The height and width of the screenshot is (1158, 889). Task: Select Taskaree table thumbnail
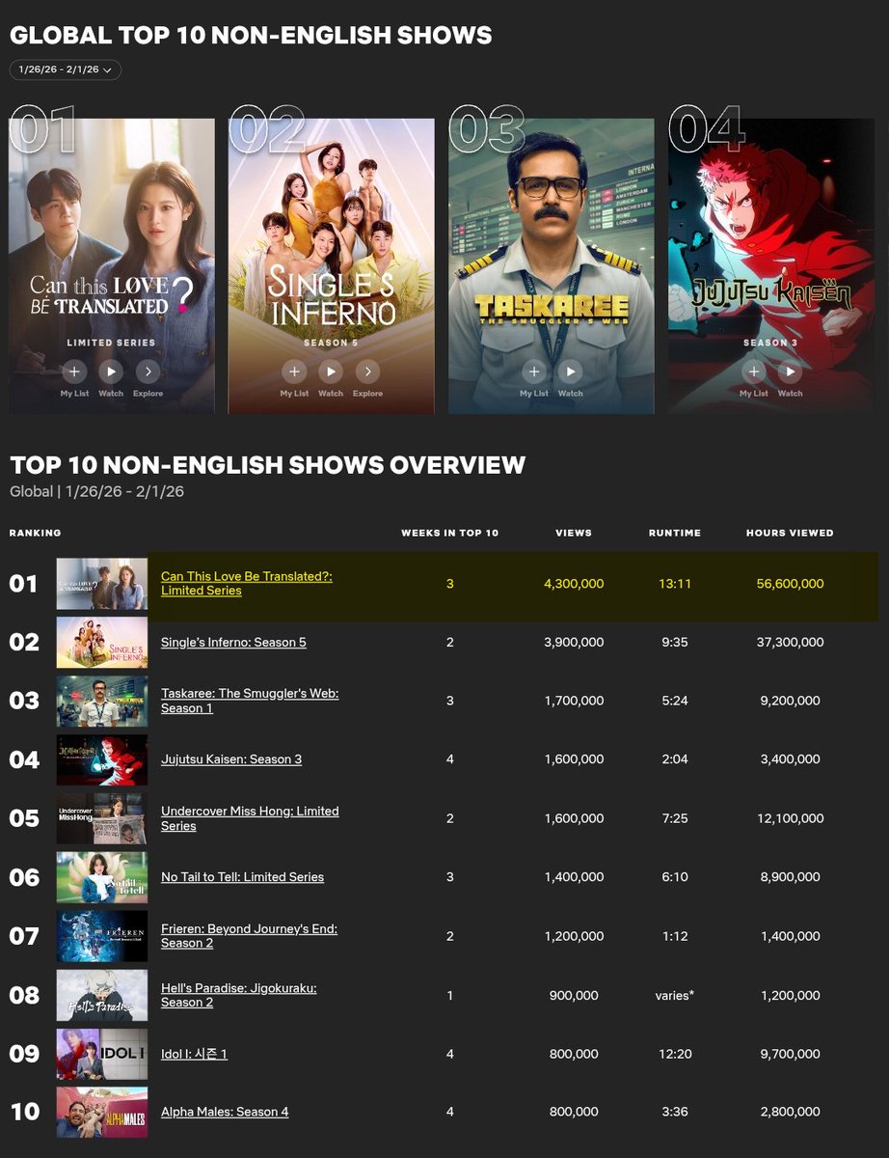point(102,701)
